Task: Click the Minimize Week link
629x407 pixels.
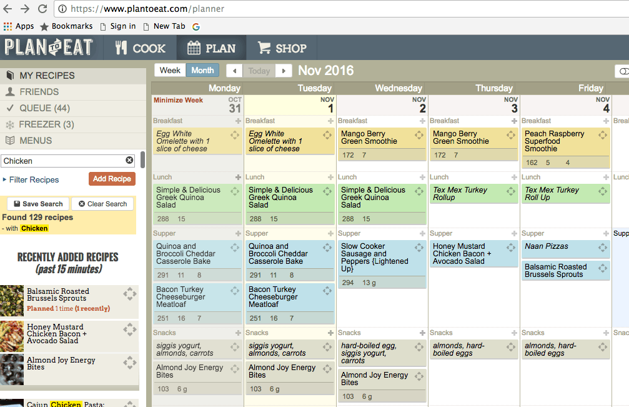Action: [178, 101]
